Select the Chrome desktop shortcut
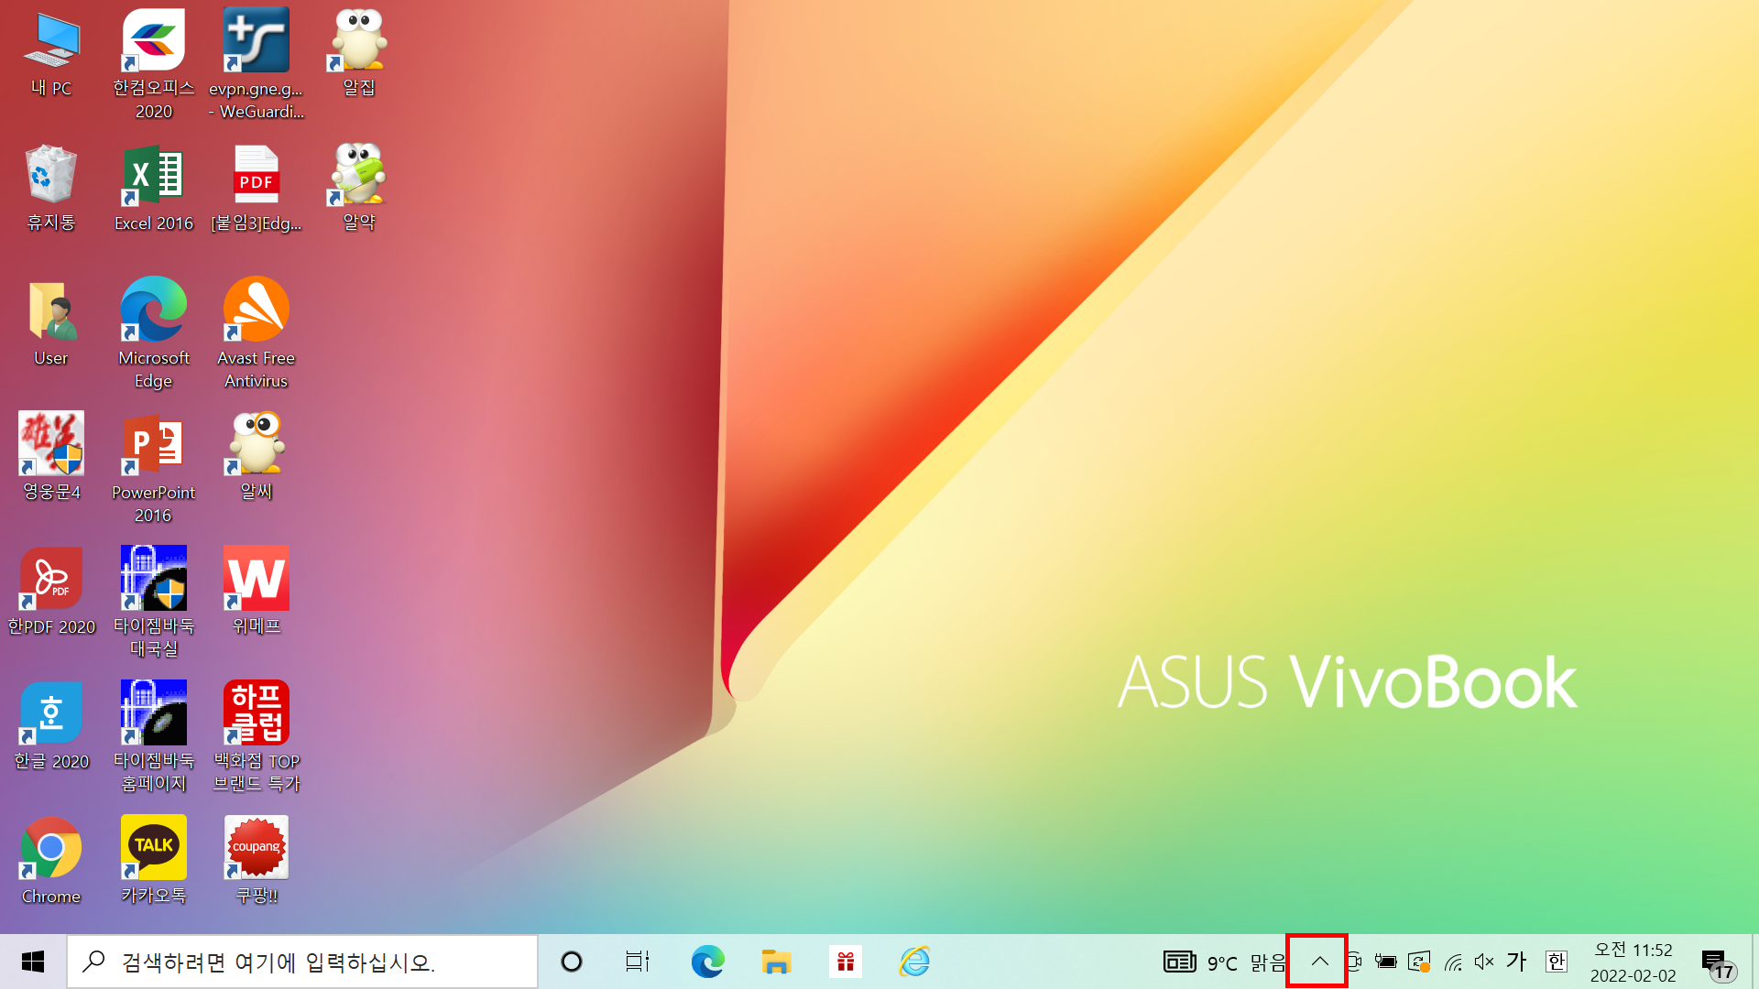Viewport: 1759px width, 989px height. click(51, 861)
